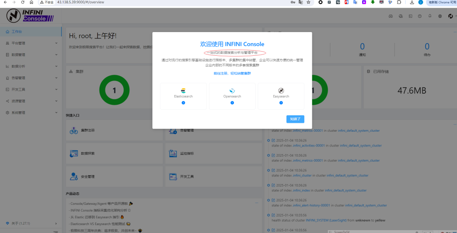Open news 'INFINI Console 指标采集优化架构分析'

tap(99, 210)
